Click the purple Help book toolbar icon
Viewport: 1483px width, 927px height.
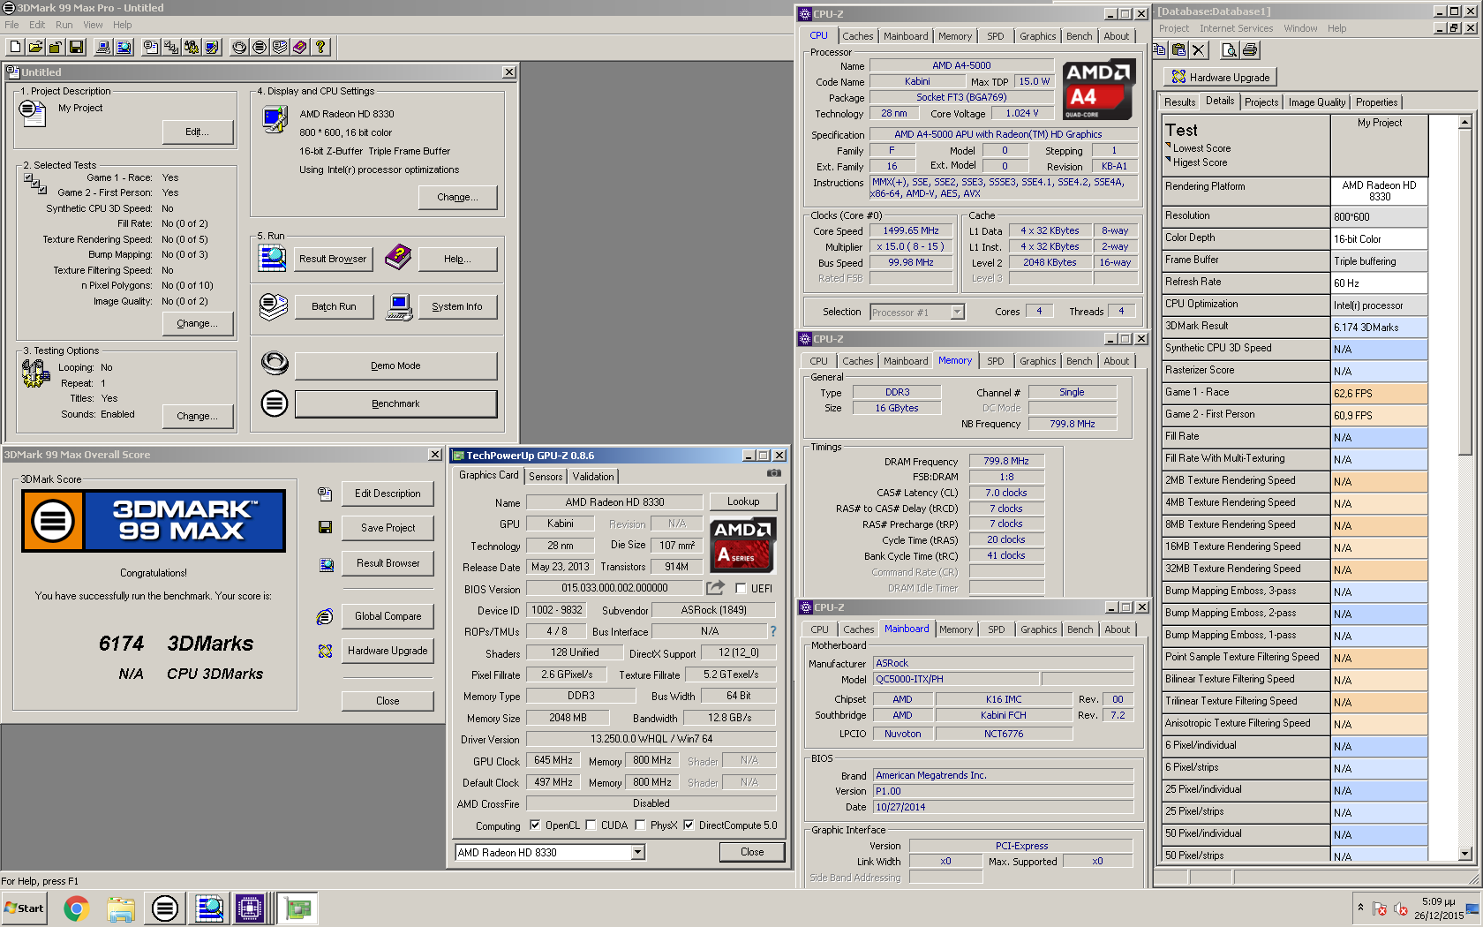tap(300, 47)
